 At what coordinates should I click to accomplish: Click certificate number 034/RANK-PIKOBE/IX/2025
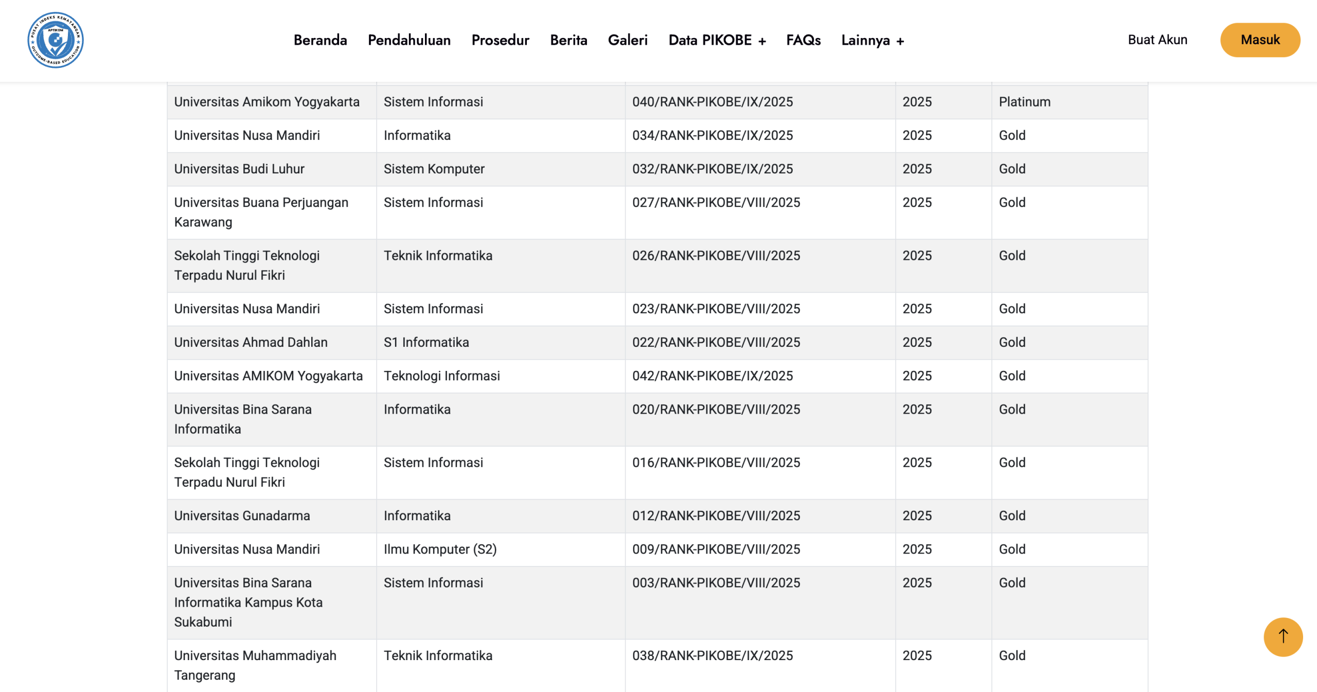(x=712, y=135)
